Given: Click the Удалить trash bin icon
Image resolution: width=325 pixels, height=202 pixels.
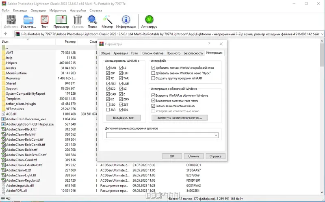Looking at the screenshot, I should (x=78, y=20).
